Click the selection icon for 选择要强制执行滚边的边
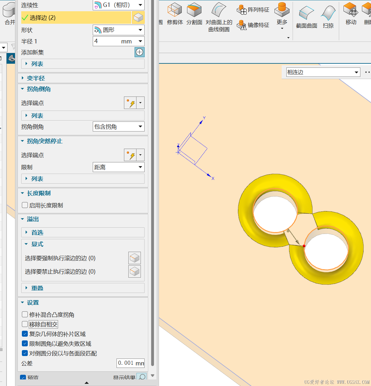The image size is (371, 386). [135, 258]
